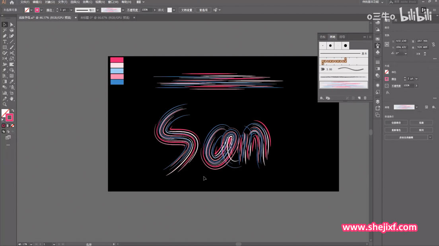Click the 文档设置 button
Viewport: 439px width, 246px height.
tap(186, 10)
